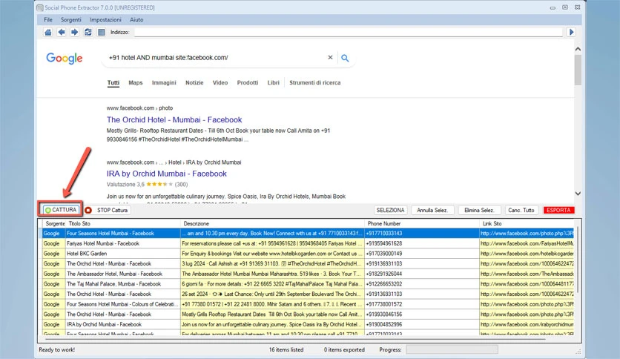The width and height of the screenshot is (620, 359).
Task: Click the Google search magnifier icon
Action: [x=345, y=58]
